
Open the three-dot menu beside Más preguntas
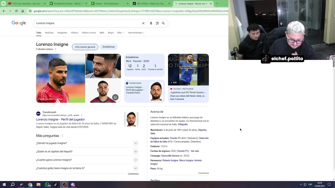[62, 136]
